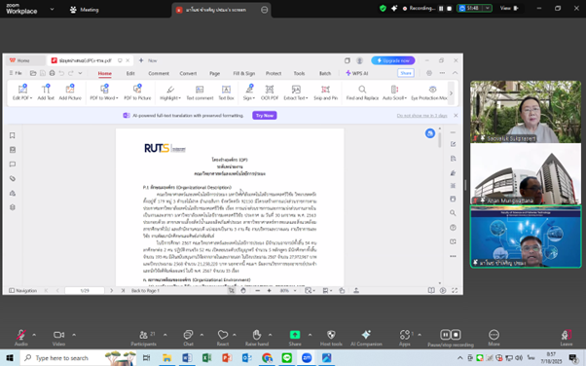Open WPS AI
586x366 pixels.
pos(357,73)
